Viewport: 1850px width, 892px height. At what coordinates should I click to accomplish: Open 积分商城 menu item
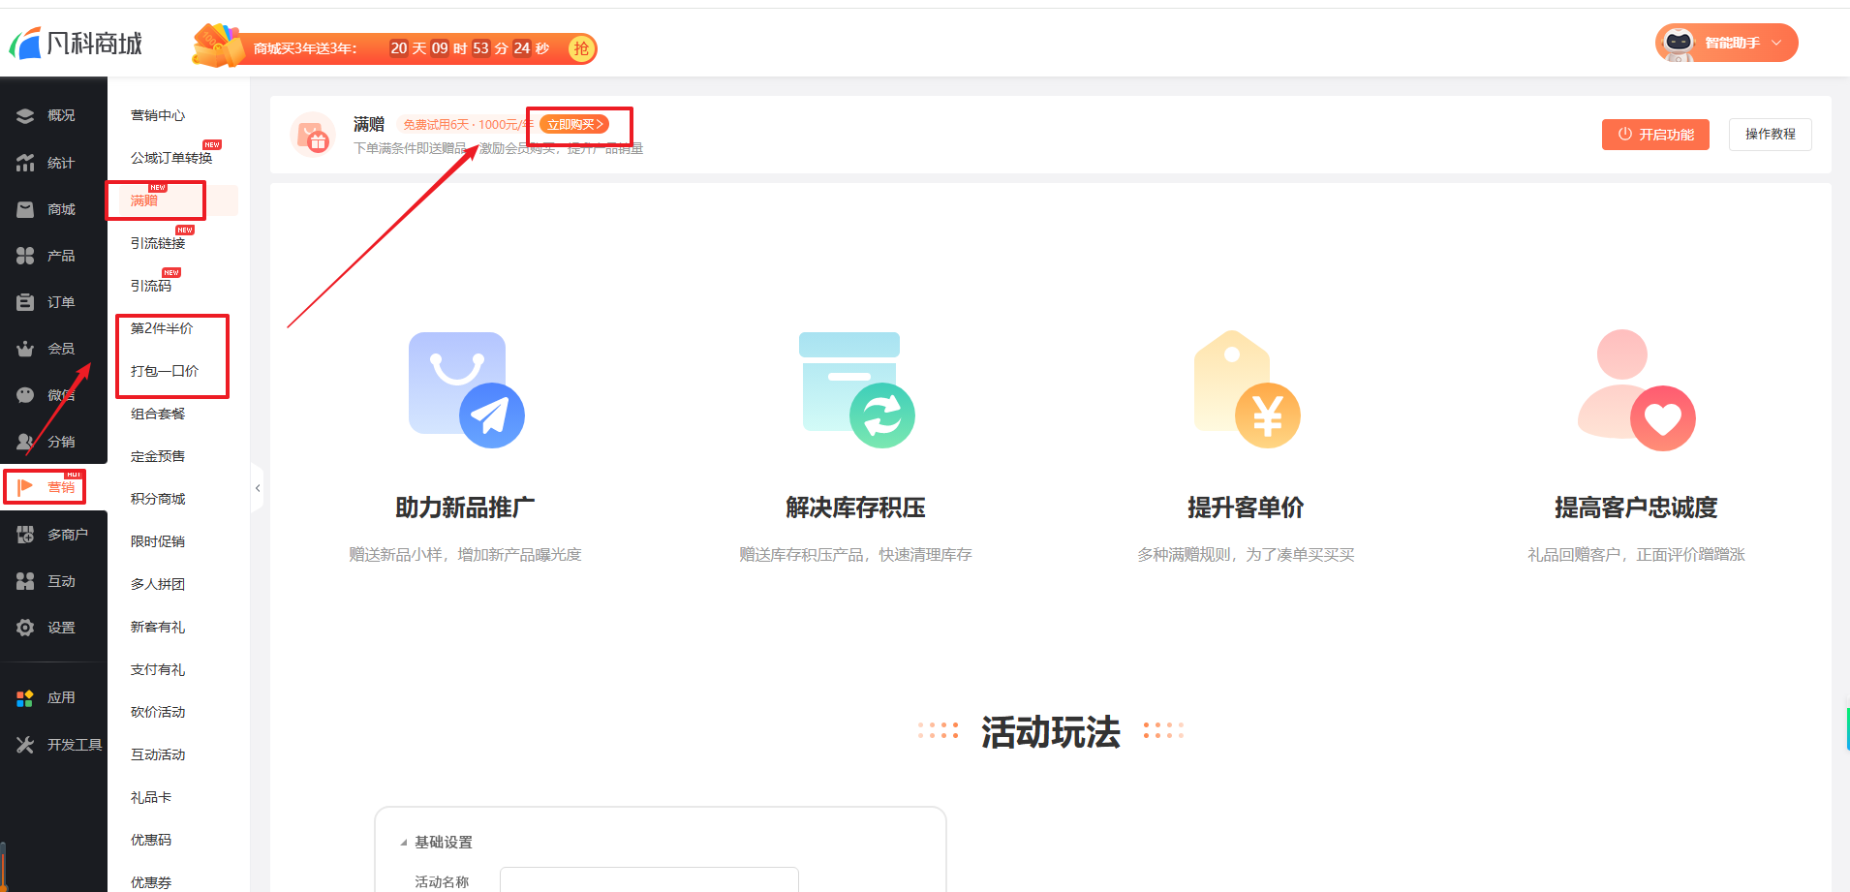click(158, 499)
